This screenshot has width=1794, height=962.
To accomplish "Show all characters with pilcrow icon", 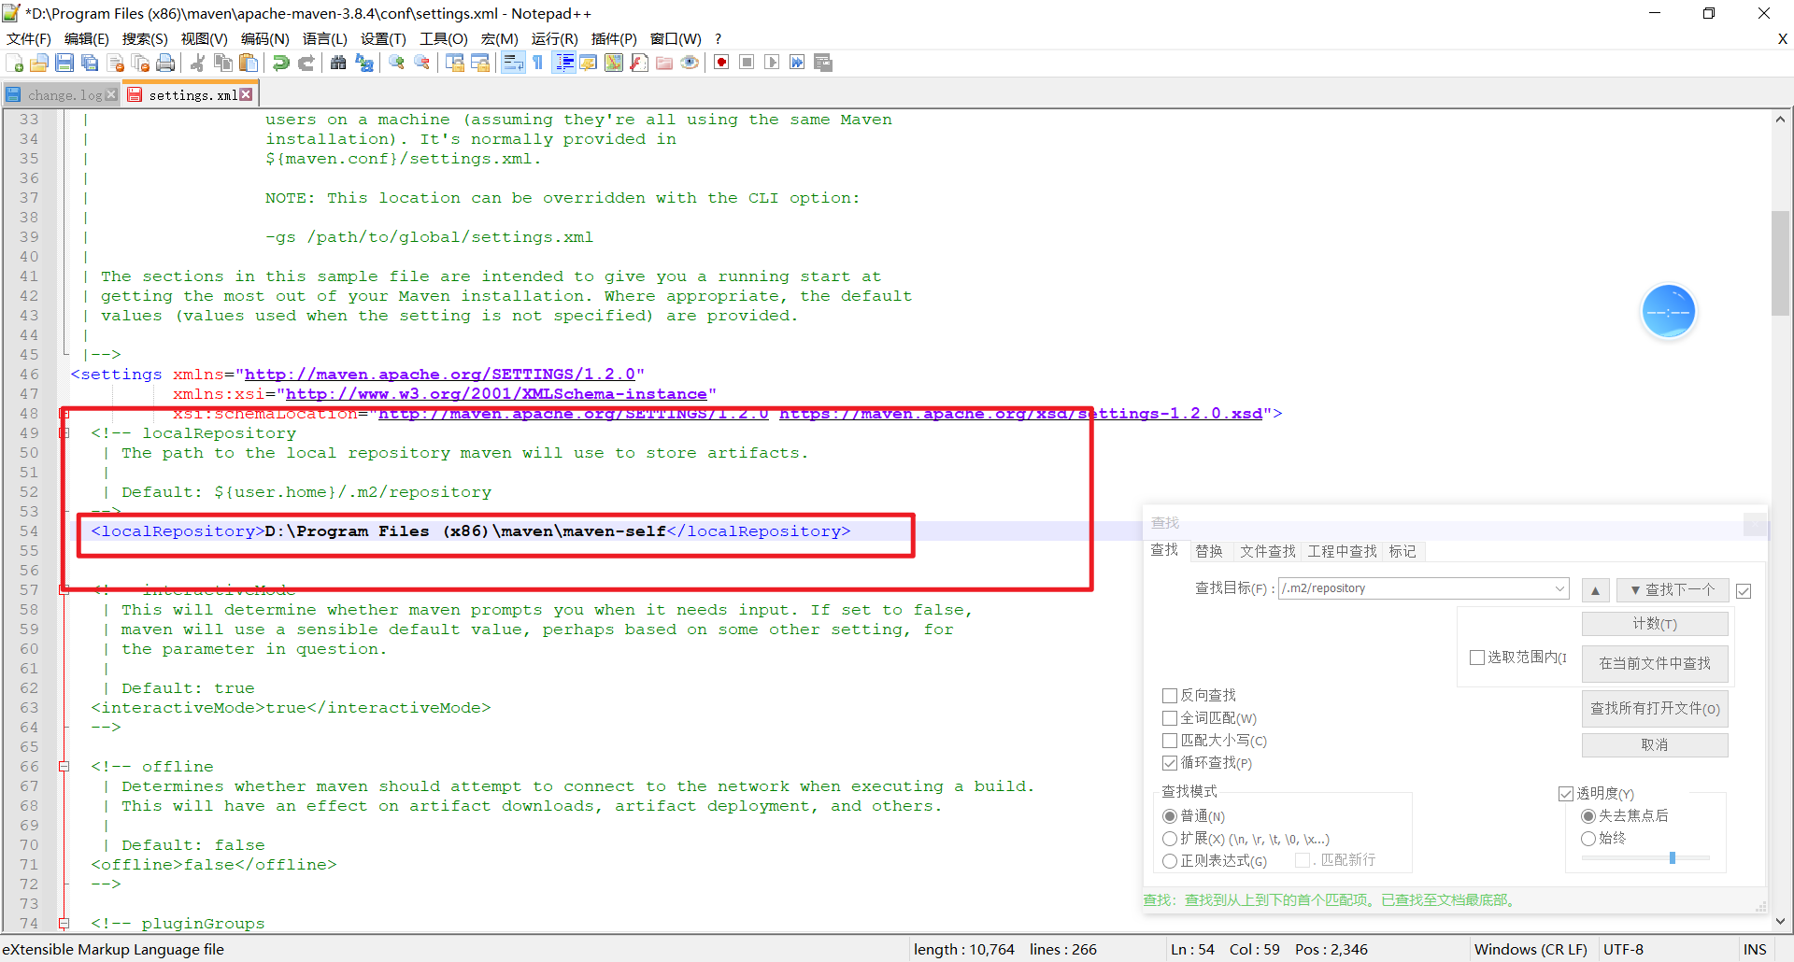I will tap(538, 63).
